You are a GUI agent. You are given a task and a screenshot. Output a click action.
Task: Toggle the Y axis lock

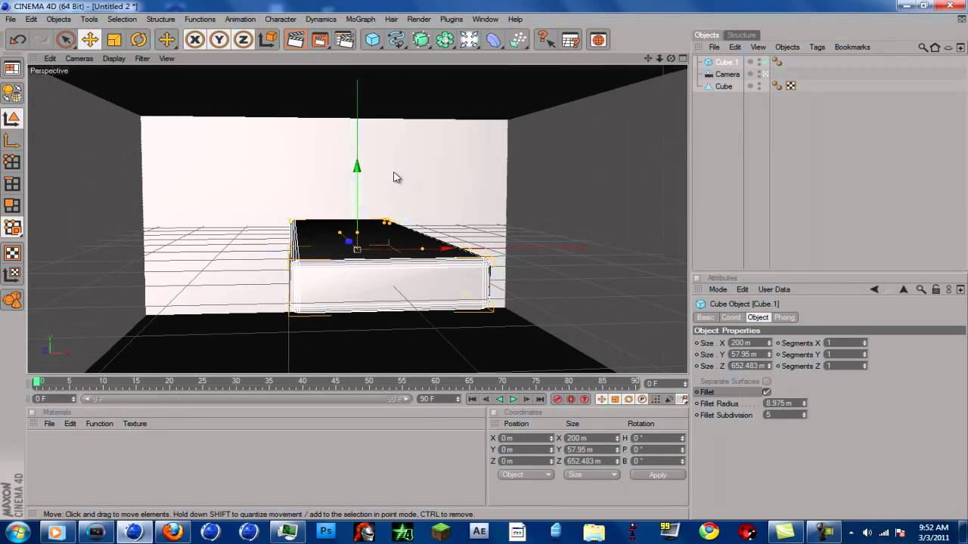click(x=219, y=40)
